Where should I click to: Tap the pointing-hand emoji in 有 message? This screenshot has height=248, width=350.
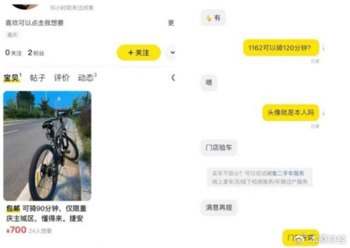[209, 18]
